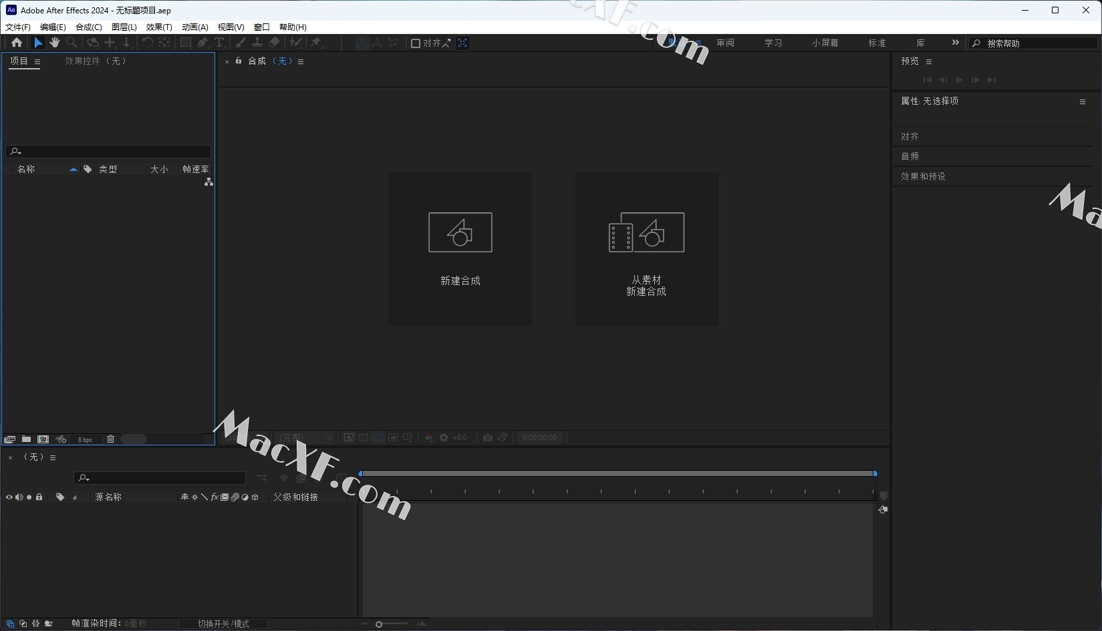Click 8 bpc color depth button

pyautogui.click(x=86, y=439)
